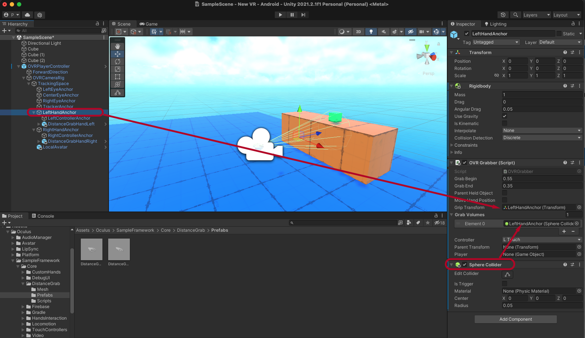The width and height of the screenshot is (585, 338).
Task: Toggle scene audio mute icon
Action: pos(384,32)
